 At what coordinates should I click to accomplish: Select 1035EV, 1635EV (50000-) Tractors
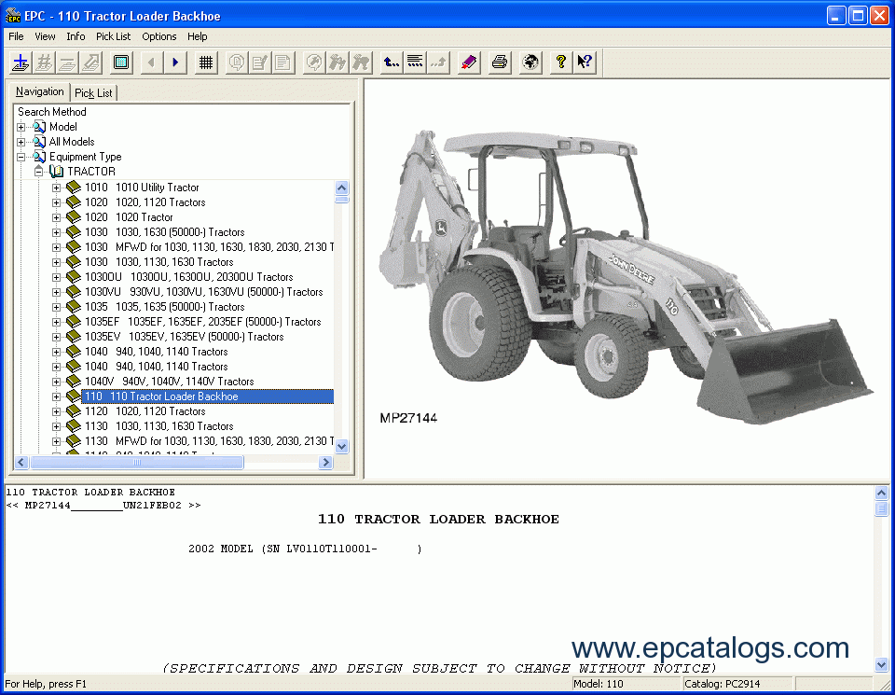click(x=185, y=337)
